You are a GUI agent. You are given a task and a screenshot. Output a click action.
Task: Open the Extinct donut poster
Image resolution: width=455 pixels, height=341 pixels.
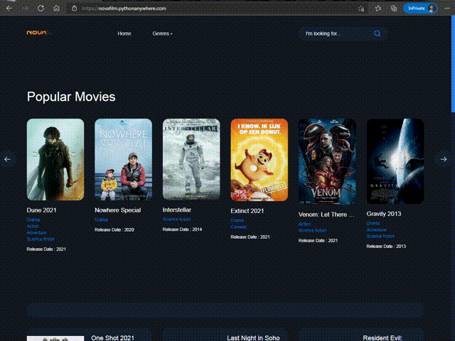pos(259,160)
